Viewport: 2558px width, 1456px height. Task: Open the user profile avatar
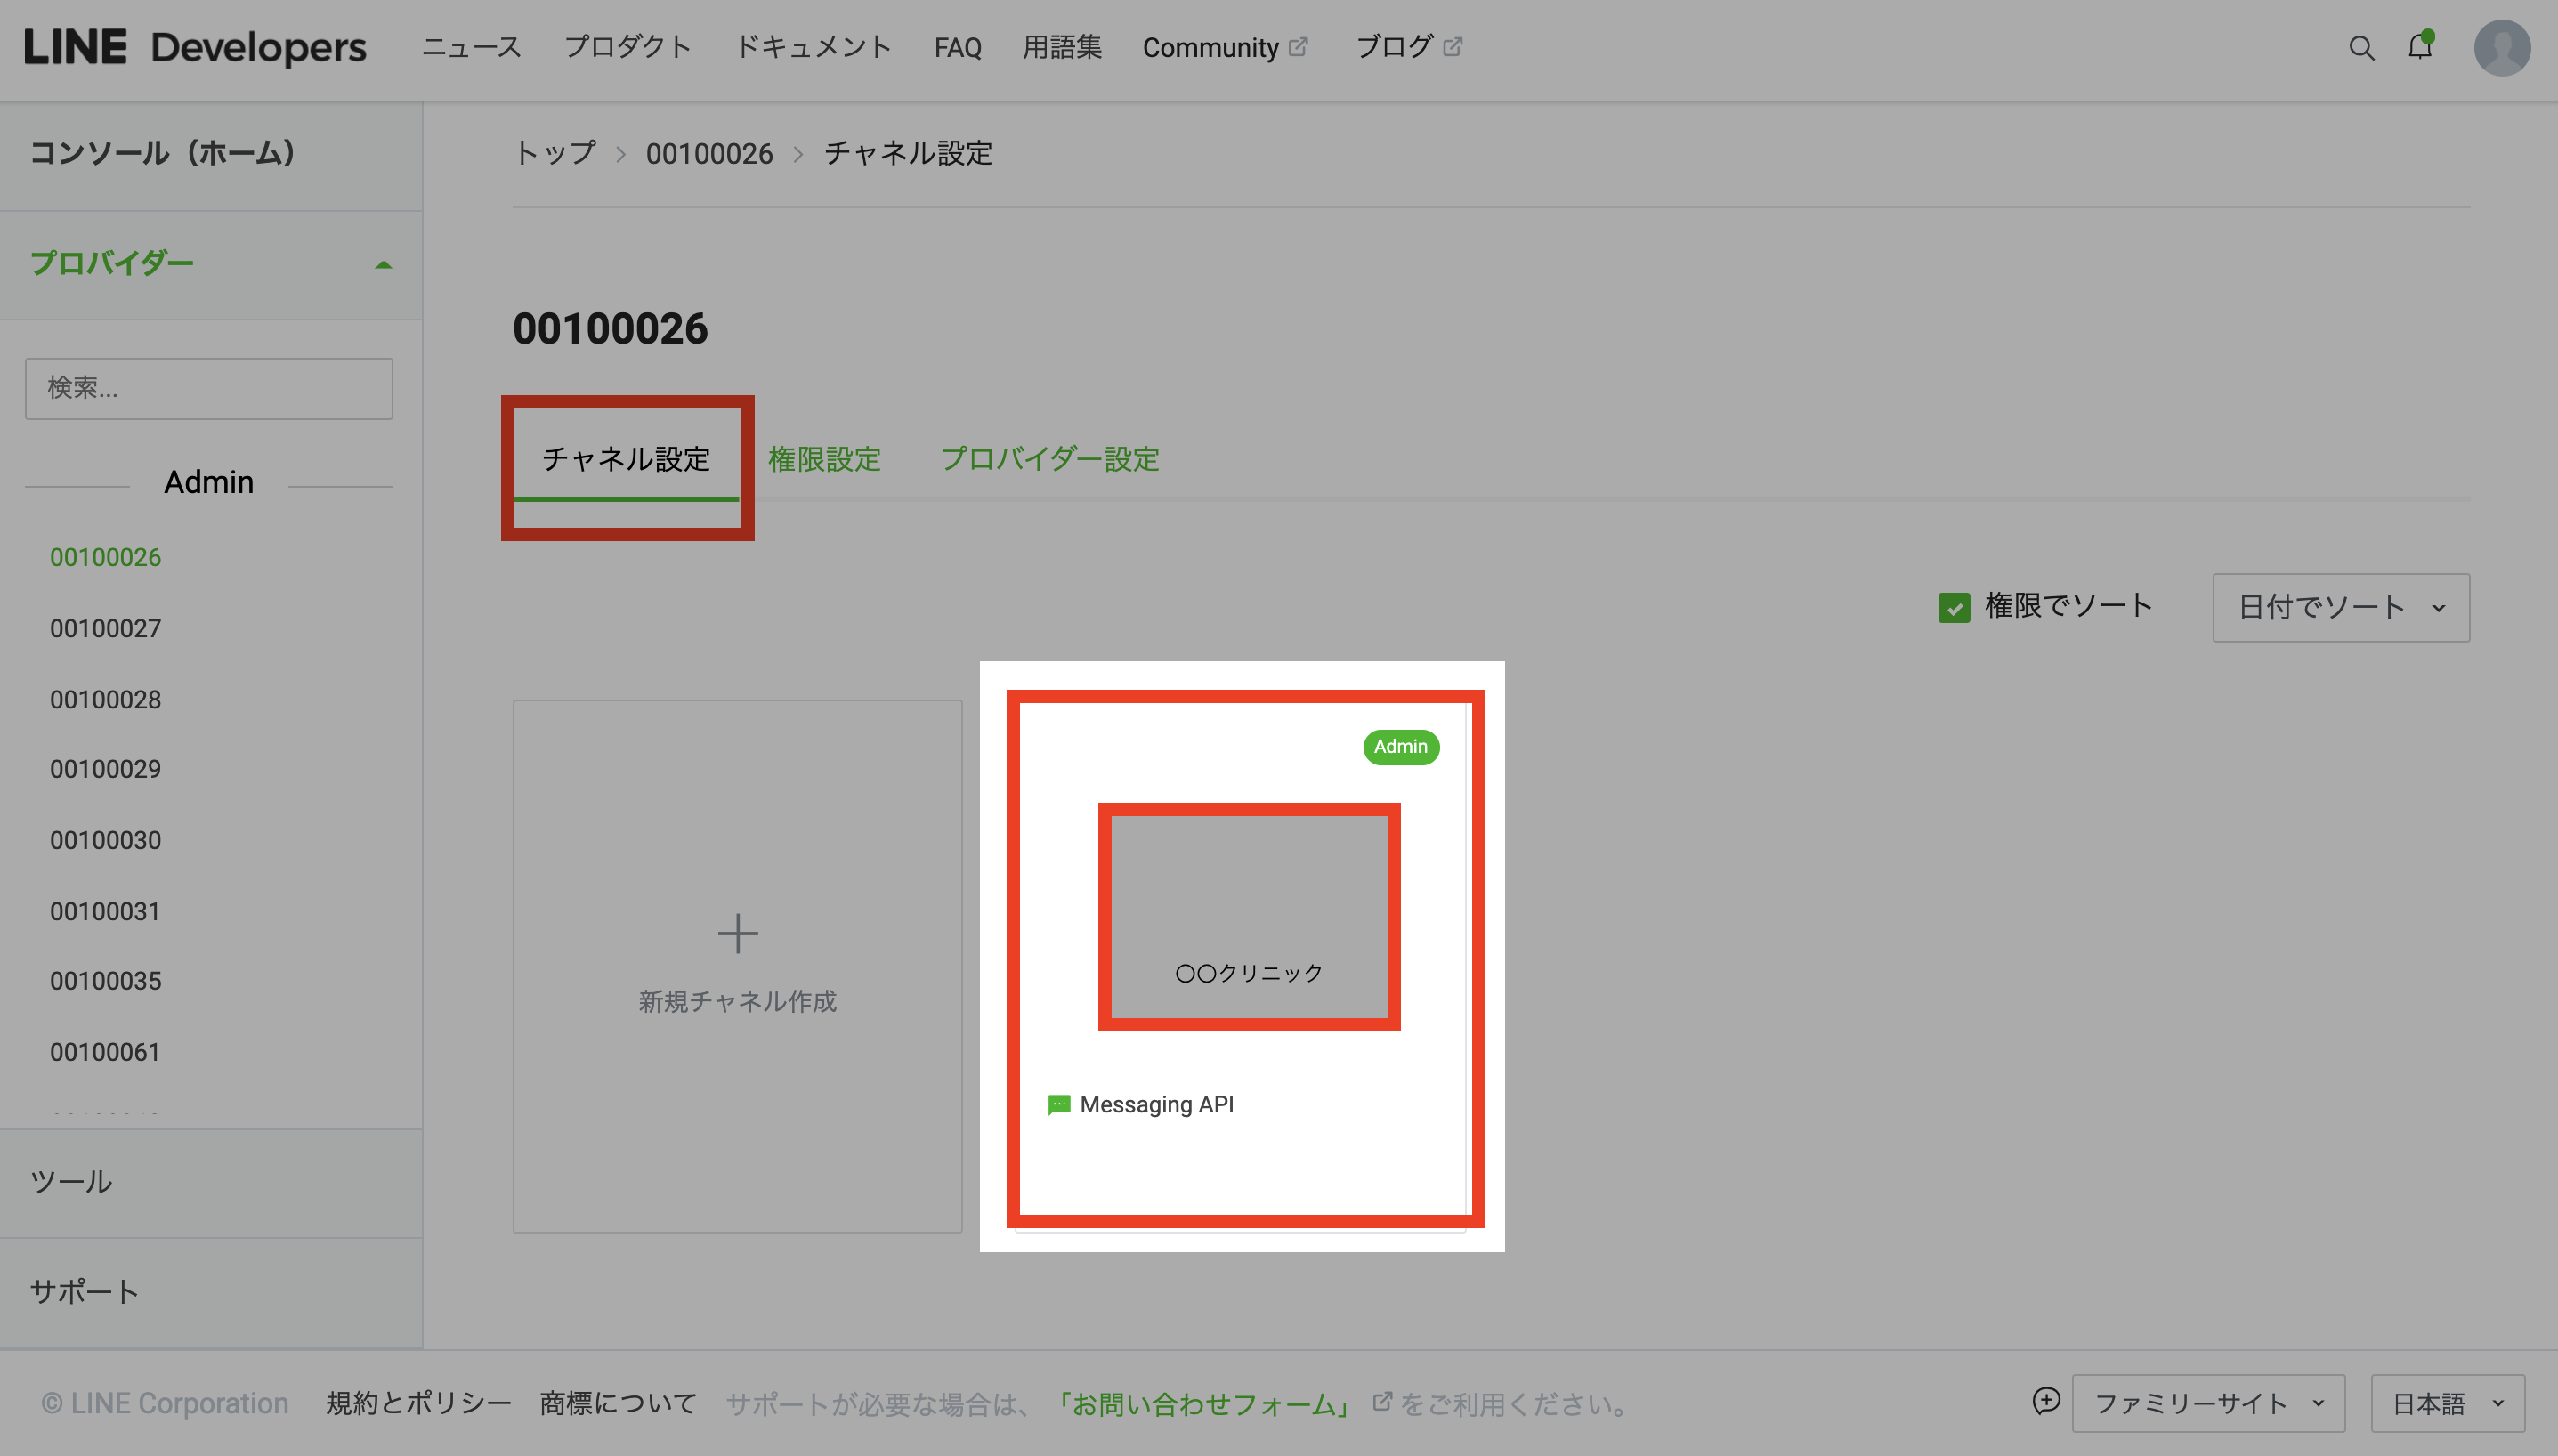pos(2501,48)
